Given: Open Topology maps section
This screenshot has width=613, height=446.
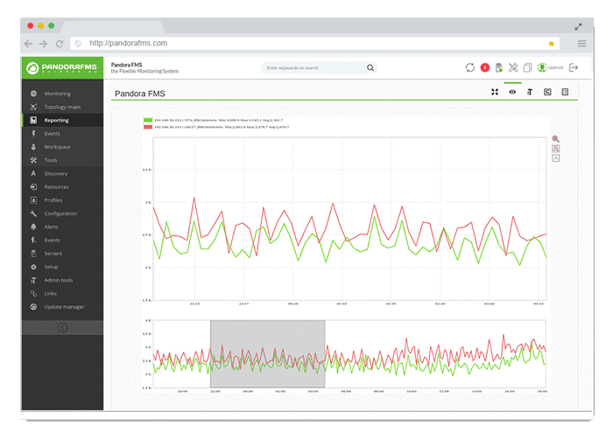Looking at the screenshot, I should [x=62, y=107].
